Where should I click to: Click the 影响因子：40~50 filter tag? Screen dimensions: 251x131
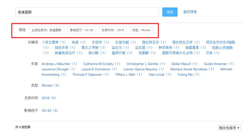click(x=81, y=30)
